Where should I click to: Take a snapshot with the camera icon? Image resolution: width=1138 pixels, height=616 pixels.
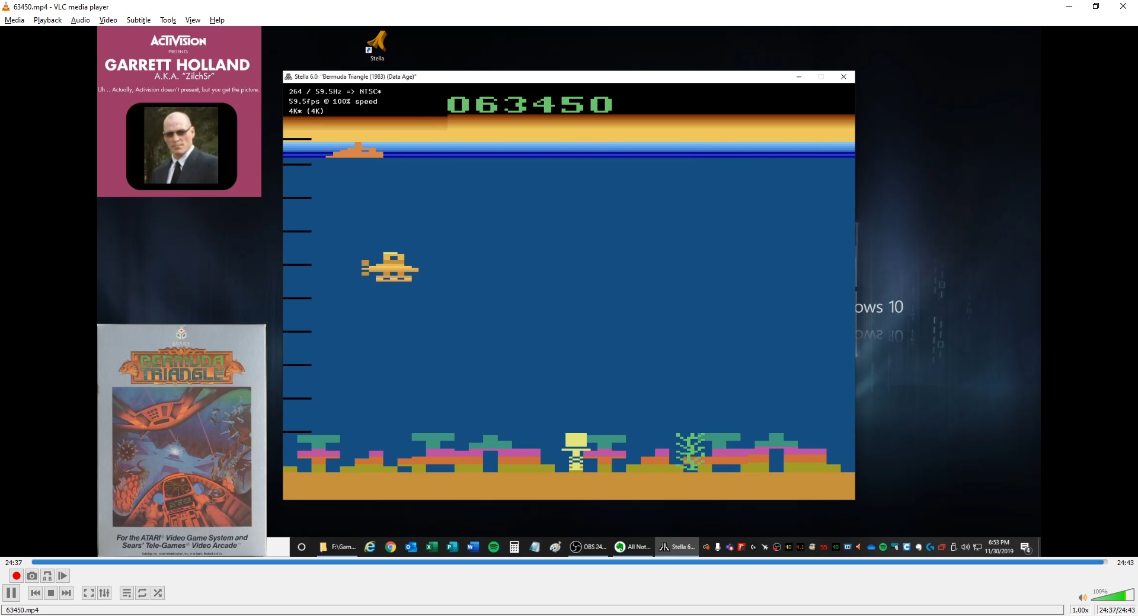32,576
